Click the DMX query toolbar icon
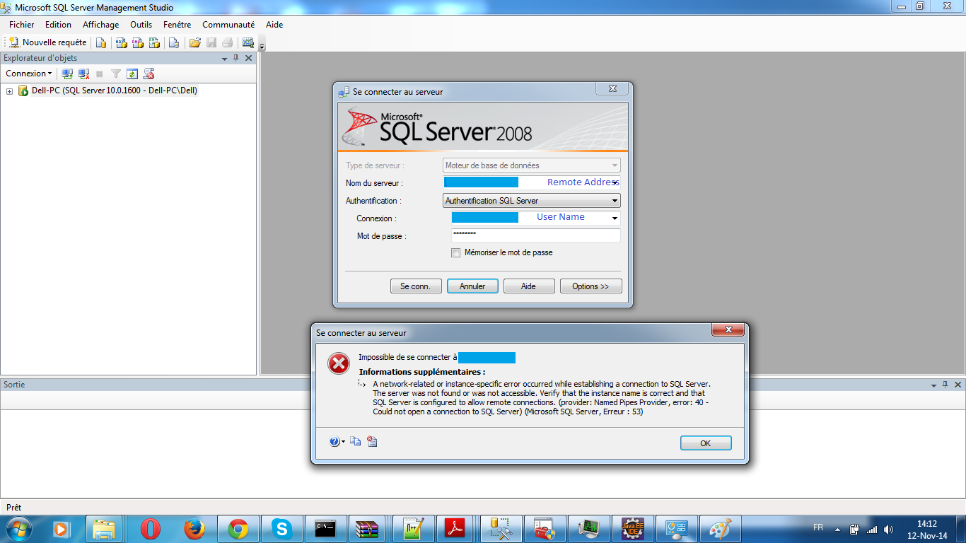This screenshot has width=966, height=543. [137, 42]
